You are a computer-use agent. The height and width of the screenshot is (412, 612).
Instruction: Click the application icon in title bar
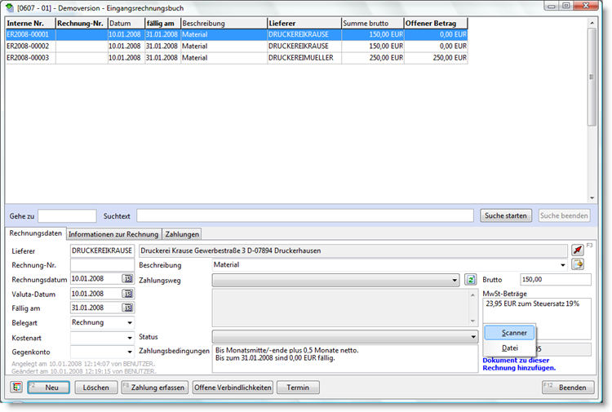pos(10,7)
